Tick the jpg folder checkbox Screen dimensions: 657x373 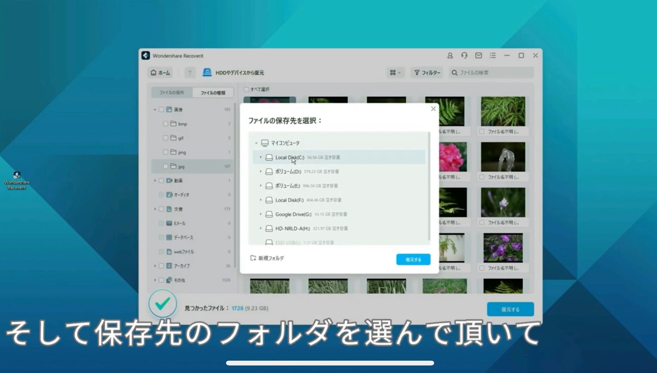click(165, 166)
